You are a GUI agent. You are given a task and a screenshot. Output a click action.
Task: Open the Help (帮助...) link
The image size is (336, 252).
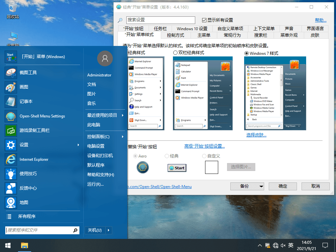(x=321, y=20)
